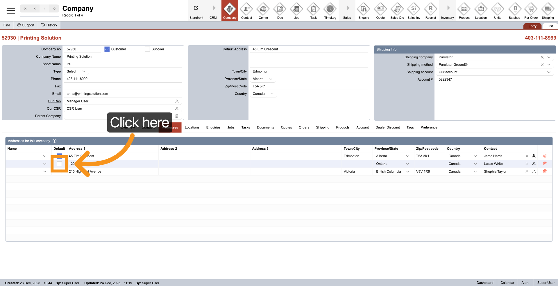Clear the Shipping company with the X

542,57
